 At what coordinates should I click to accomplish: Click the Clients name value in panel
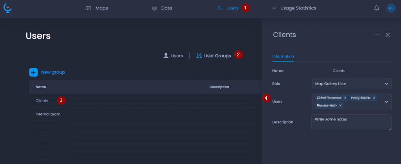click(339, 71)
